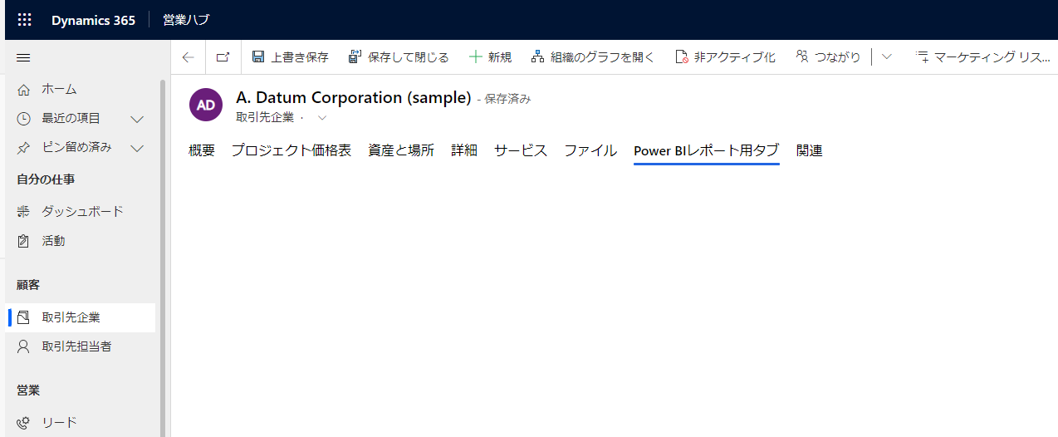Click the 顧客 section heading
Viewport: 1058px width, 437px height.
(28, 285)
